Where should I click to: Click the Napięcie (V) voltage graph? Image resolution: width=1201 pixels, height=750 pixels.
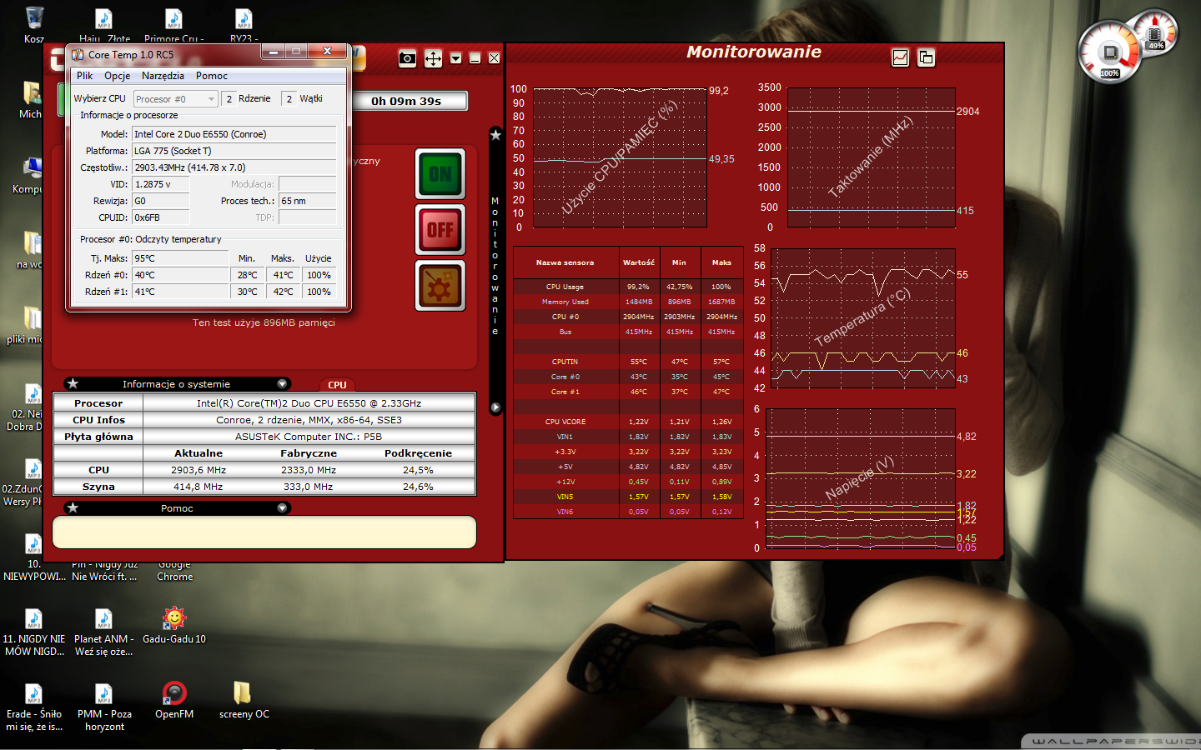(x=861, y=478)
